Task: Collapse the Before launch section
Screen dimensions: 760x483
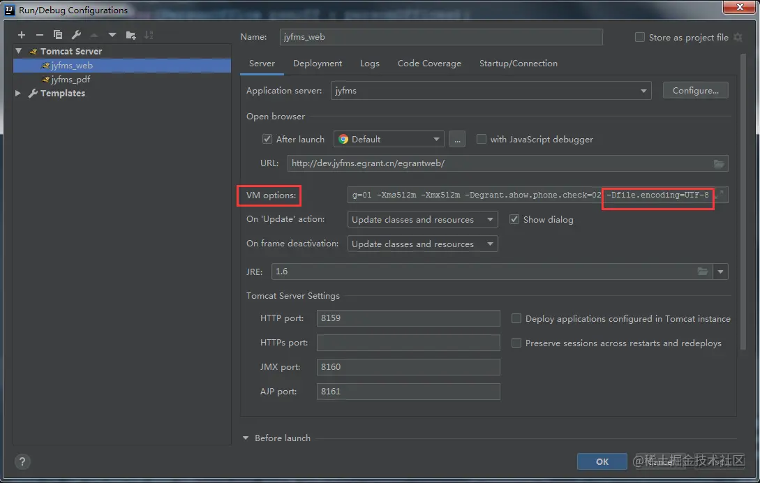Action: tap(246, 438)
